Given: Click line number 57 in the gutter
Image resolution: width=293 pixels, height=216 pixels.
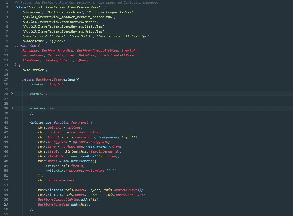Looking at the screenshot, I should pyautogui.click(x=6, y=204).
